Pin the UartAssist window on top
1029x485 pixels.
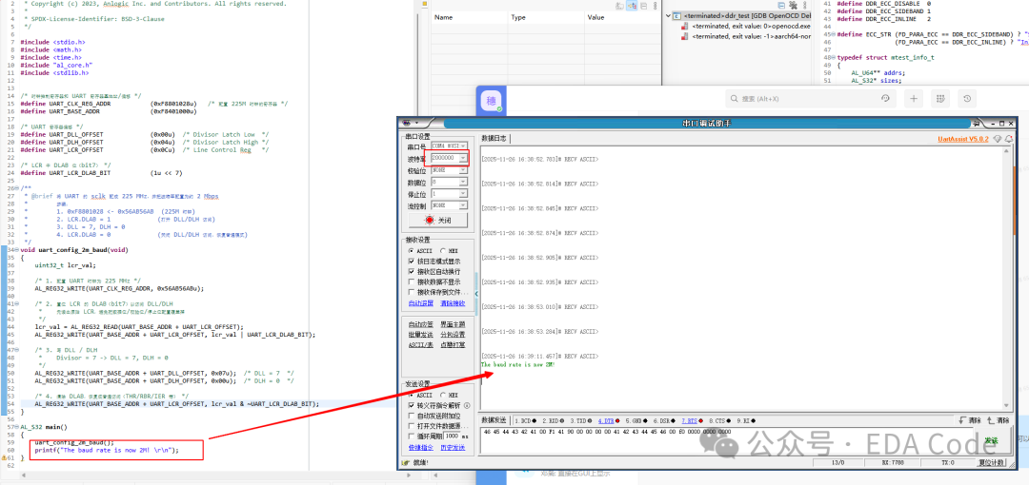point(977,123)
